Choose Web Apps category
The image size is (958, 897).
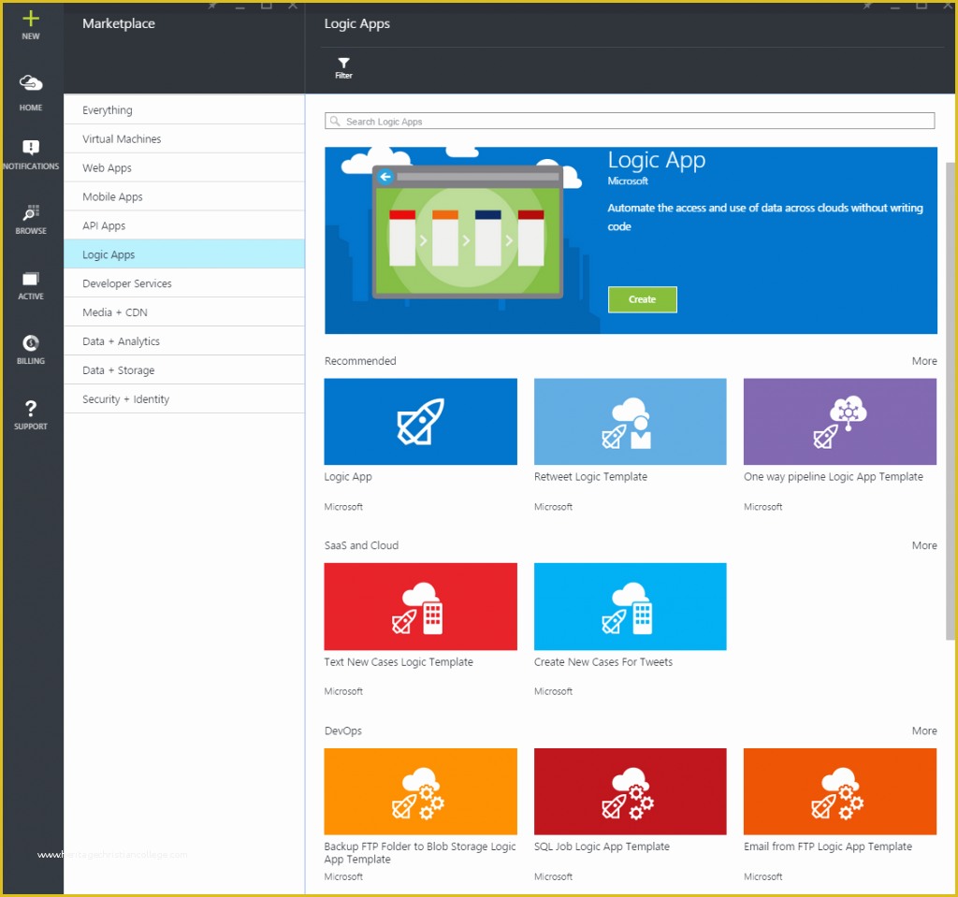coord(184,167)
